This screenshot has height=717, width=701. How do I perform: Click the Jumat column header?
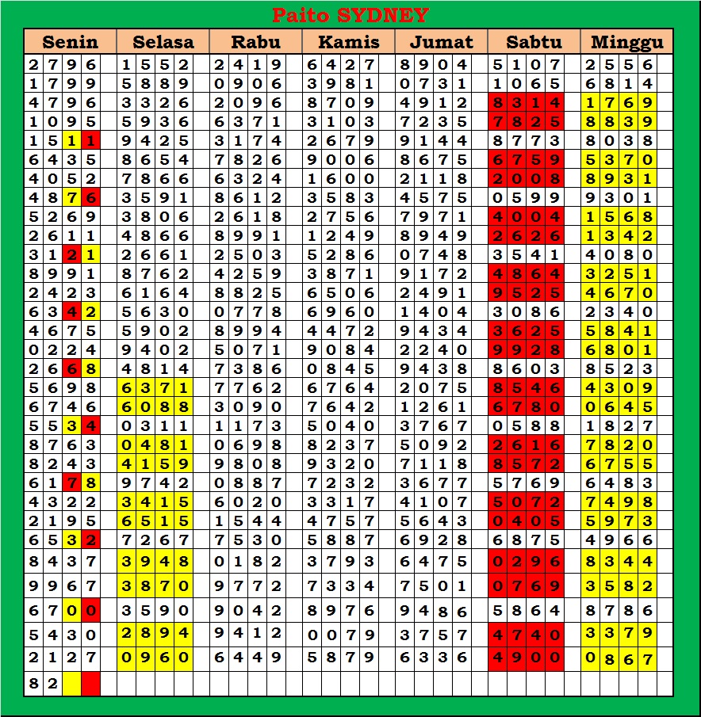click(442, 42)
